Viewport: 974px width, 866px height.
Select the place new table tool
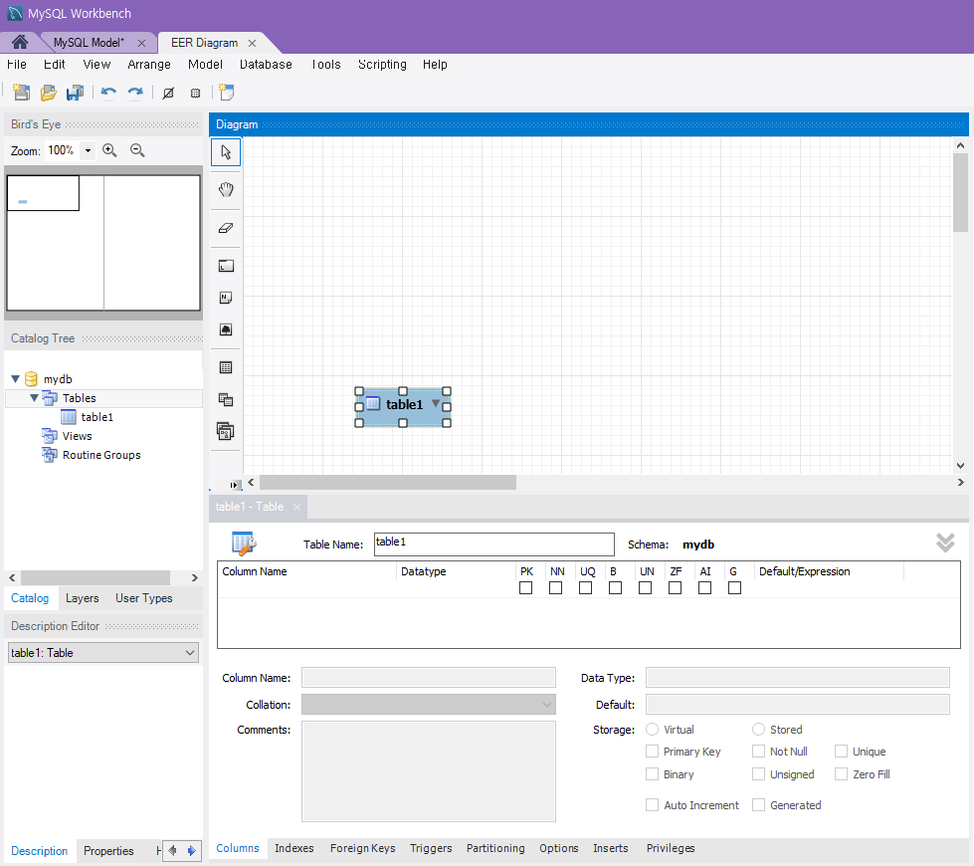[x=226, y=367]
